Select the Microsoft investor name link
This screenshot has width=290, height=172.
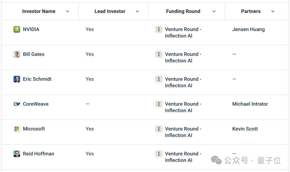(x=34, y=129)
